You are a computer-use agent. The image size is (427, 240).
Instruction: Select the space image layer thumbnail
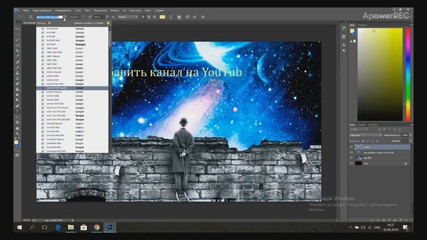tap(358, 158)
